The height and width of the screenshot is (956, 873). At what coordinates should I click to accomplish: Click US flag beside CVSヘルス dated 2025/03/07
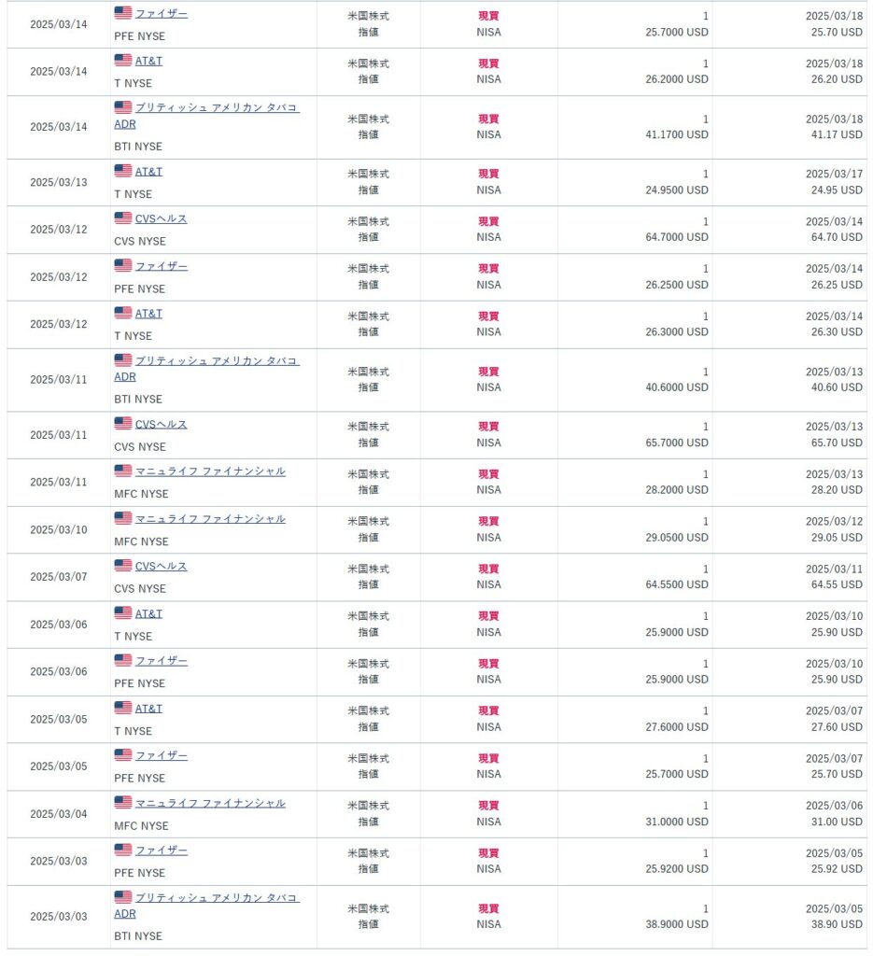click(122, 566)
